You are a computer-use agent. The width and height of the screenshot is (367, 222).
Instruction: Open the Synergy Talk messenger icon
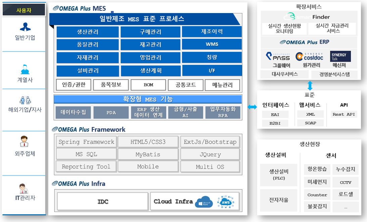tap(340, 56)
